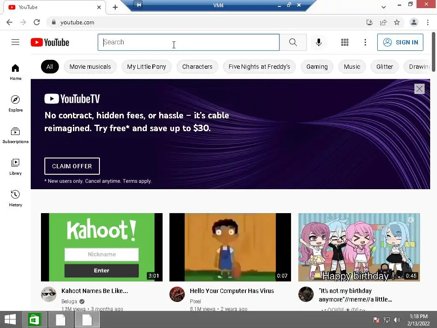Click CLAIM OFFER button
Viewport: 437px width, 328px height.
(x=72, y=166)
